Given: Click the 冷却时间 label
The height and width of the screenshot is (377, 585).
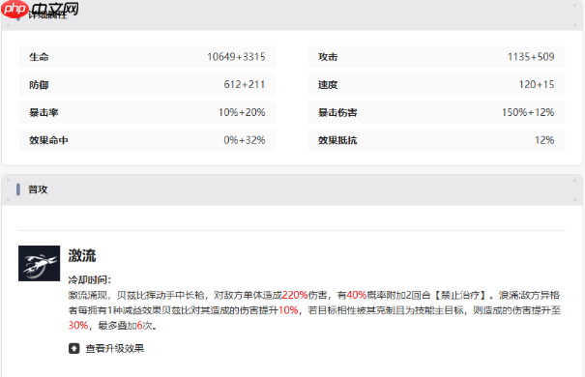Looking at the screenshot, I should pos(90,279).
